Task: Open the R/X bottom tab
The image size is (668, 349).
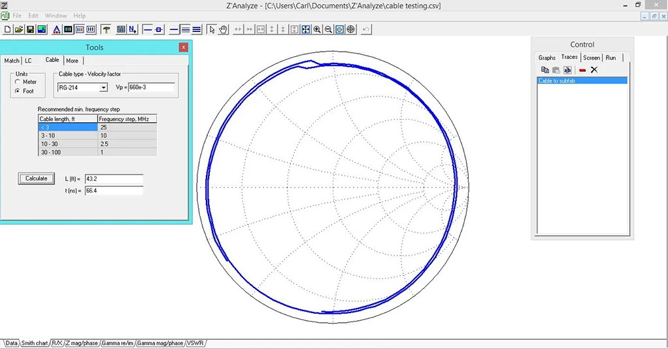Action: [x=57, y=343]
